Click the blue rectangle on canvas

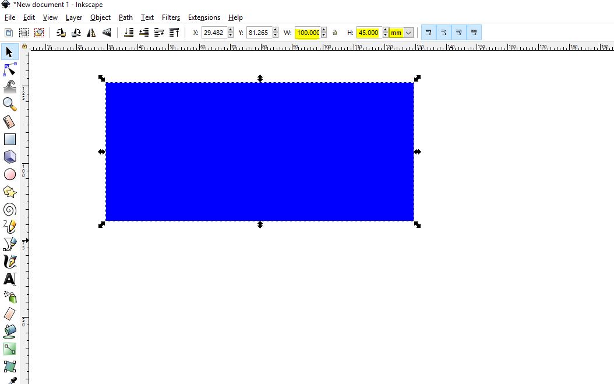[x=260, y=152]
